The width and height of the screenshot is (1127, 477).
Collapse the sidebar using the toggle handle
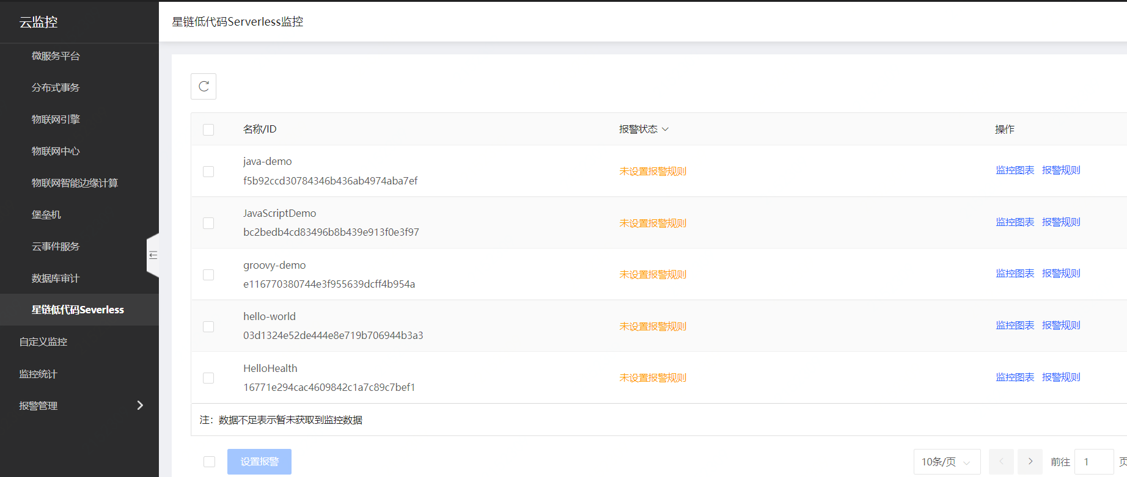153,255
